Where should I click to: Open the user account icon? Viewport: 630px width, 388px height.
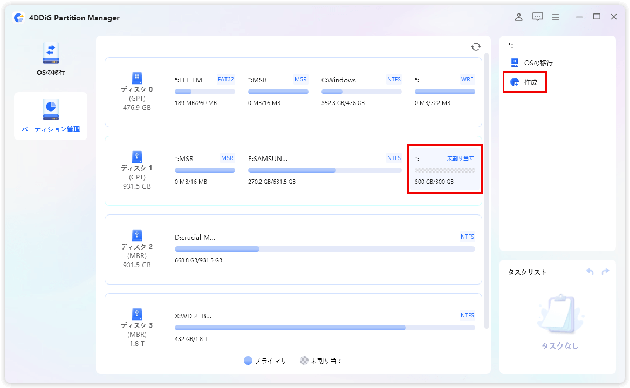[519, 17]
